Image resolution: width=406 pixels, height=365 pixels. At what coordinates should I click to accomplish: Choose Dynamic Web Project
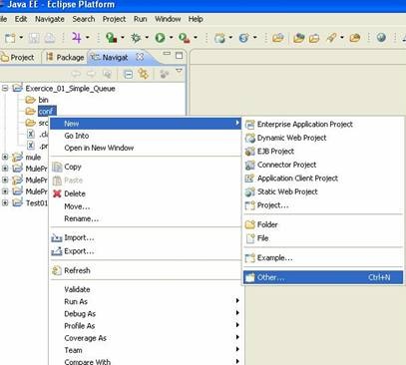pos(291,138)
